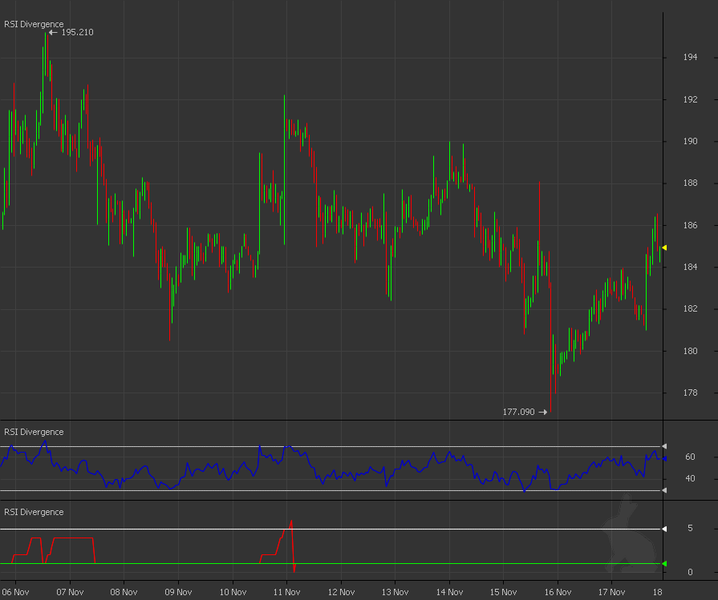Click the green divergence level marker arrow
The image size is (718, 600).
click(x=664, y=564)
